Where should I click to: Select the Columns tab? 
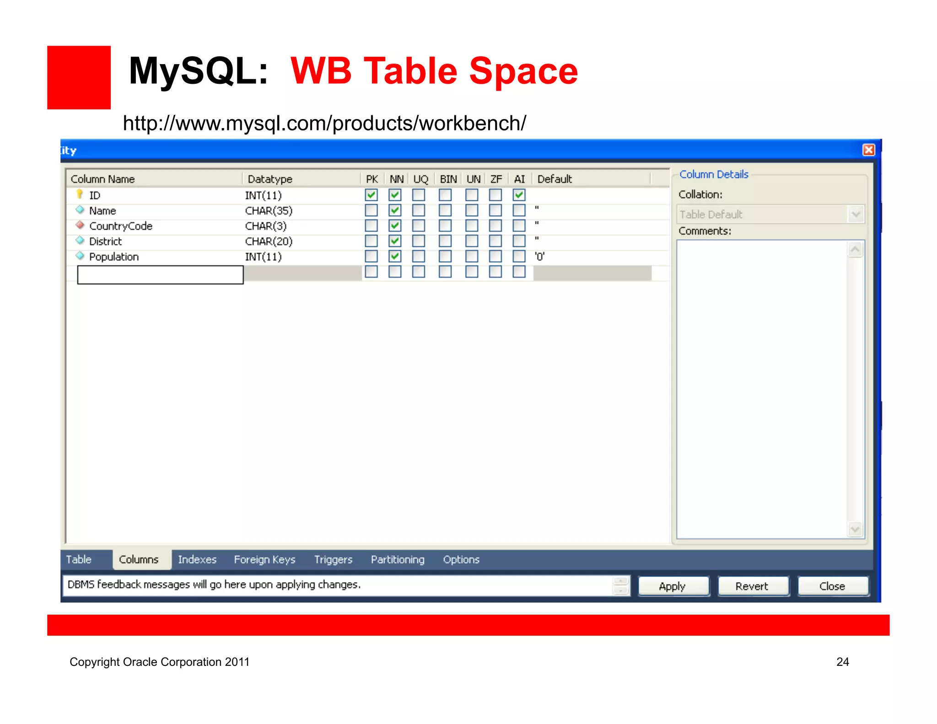(139, 559)
